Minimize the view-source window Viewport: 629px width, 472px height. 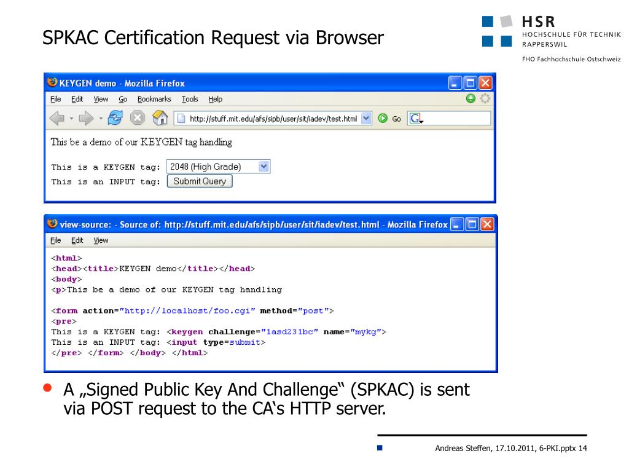pos(457,224)
